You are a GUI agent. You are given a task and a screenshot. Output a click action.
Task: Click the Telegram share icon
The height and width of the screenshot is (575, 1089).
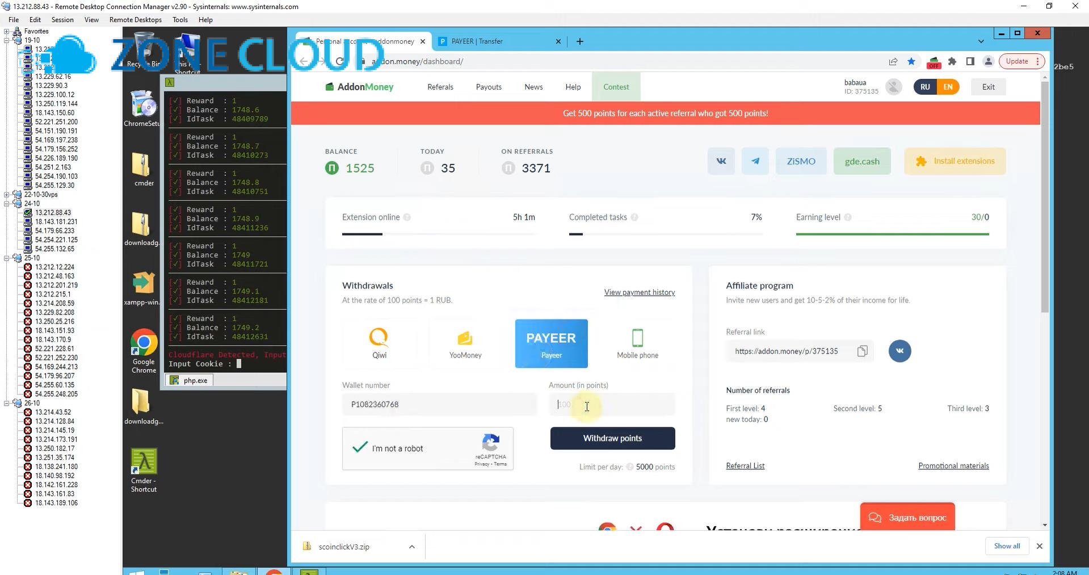pyautogui.click(x=755, y=161)
